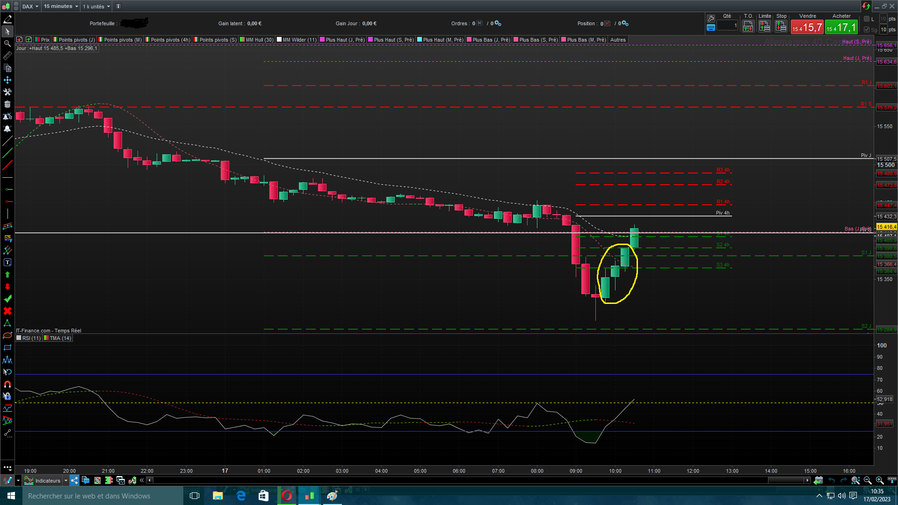Click the TMA (14) color swatch
This screenshot has width=898, height=505.
[x=46, y=338]
